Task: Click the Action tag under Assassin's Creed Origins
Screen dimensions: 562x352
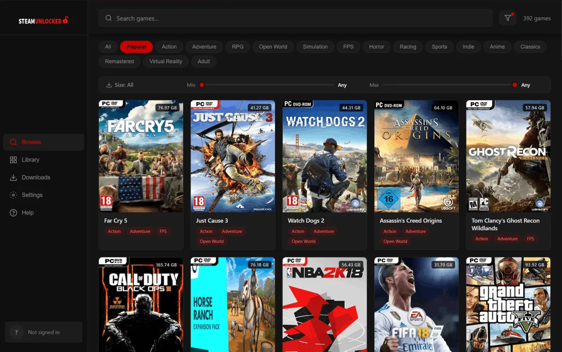Action: coord(390,232)
